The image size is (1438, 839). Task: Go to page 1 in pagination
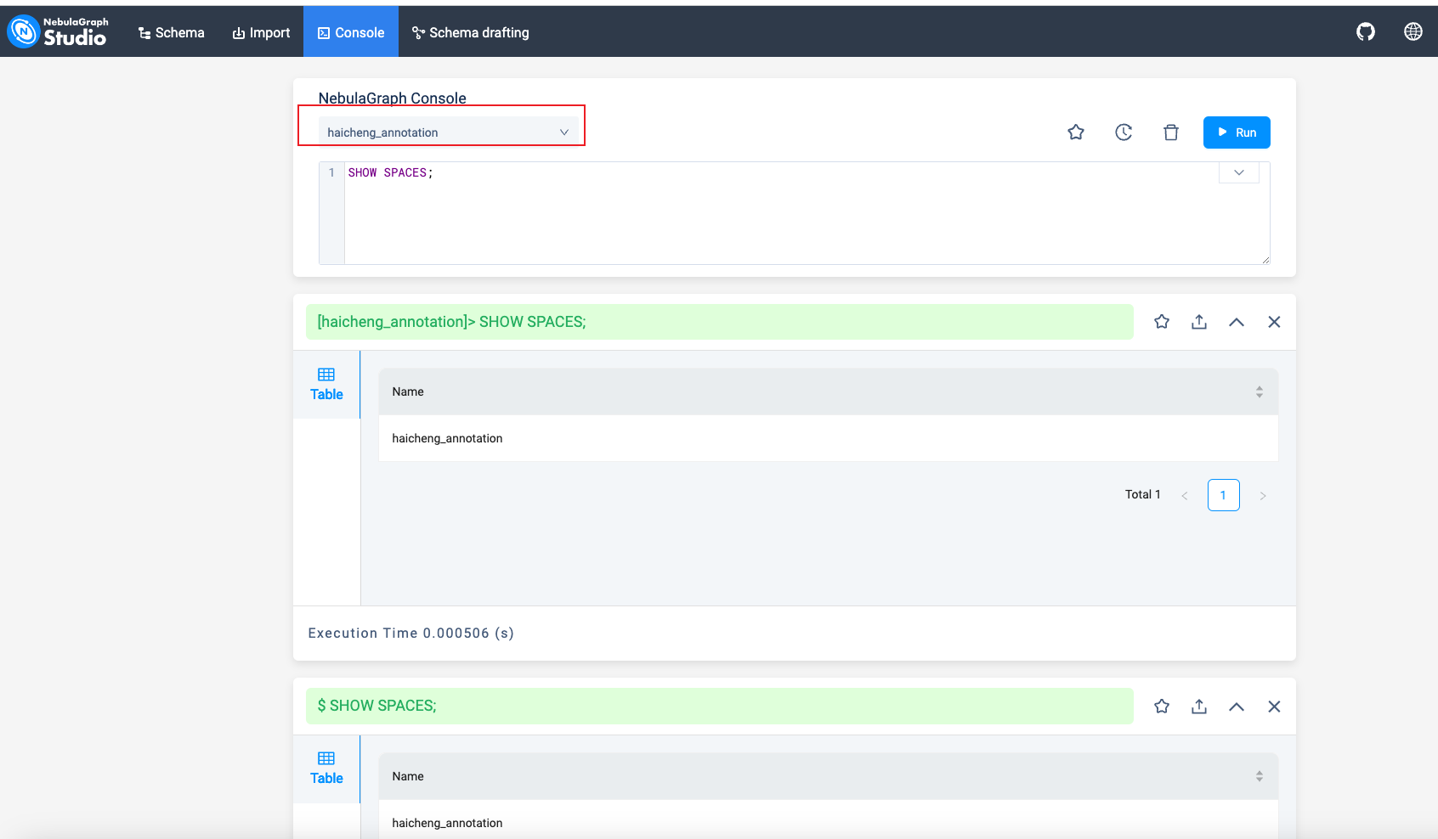tap(1224, 495)
